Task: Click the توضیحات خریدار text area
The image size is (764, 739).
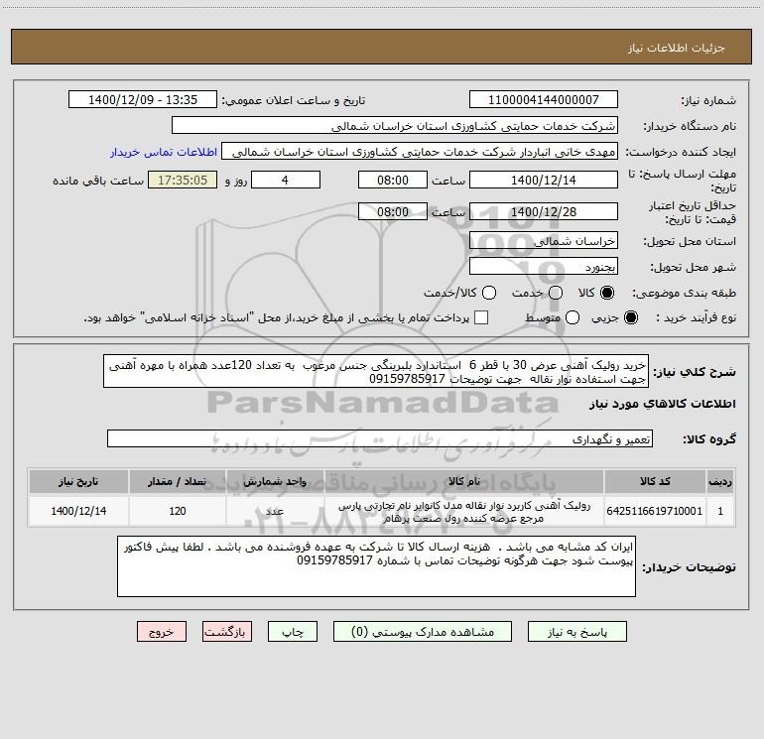Action: pos(376,566)
